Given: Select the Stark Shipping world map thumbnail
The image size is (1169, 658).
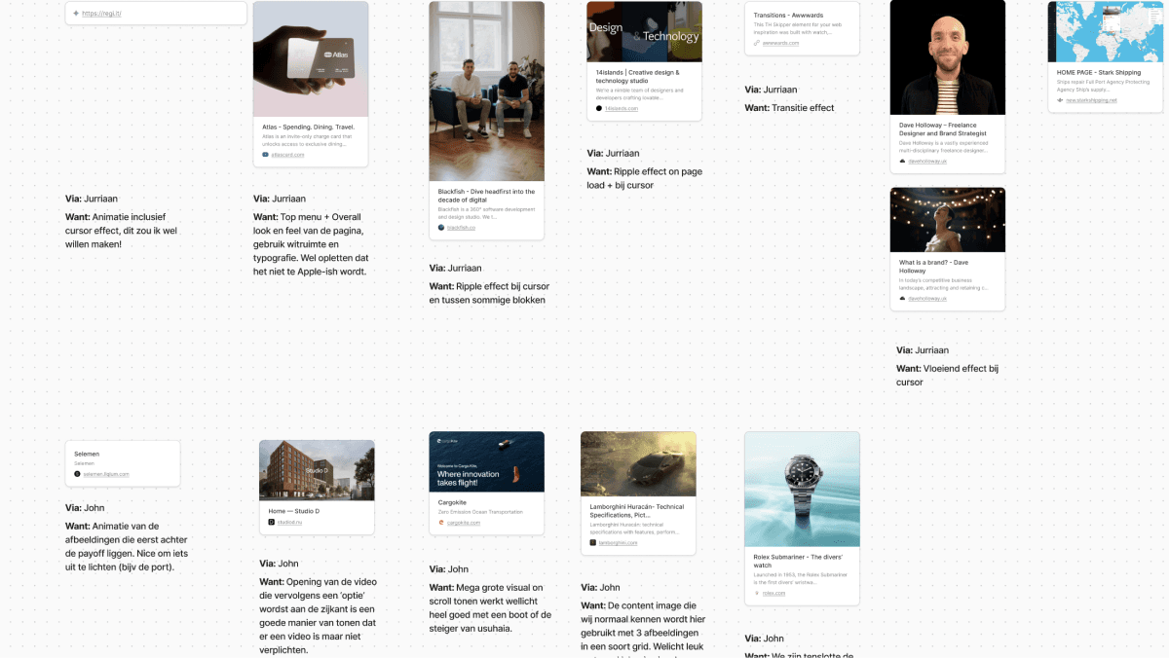Looking at the screenshot, I should tap(1106, 32).
